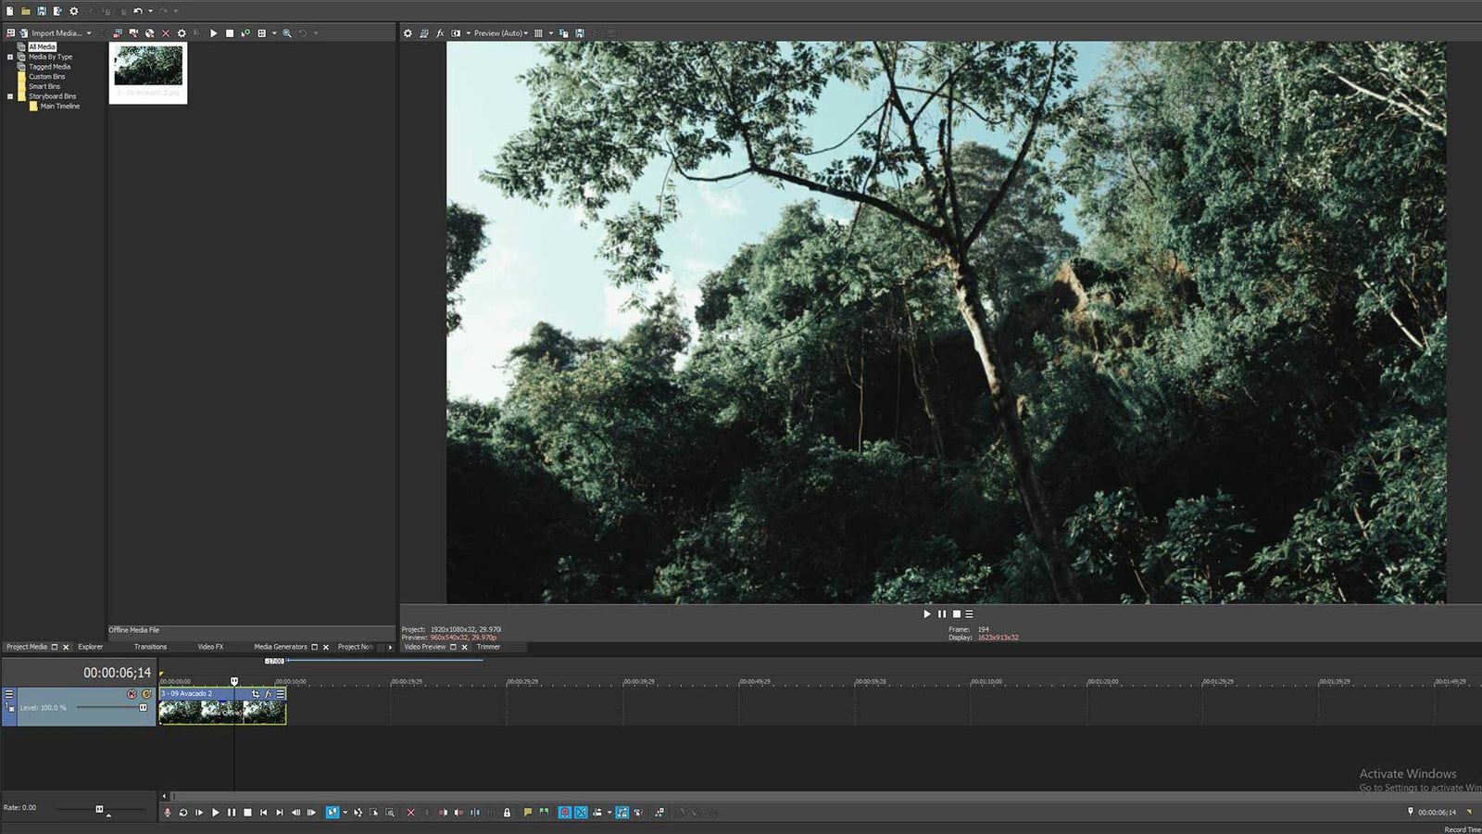Toggle the Enable Snapping magnet icon
The height and width of the screenshot is (834, 1482).
[565, 812]
